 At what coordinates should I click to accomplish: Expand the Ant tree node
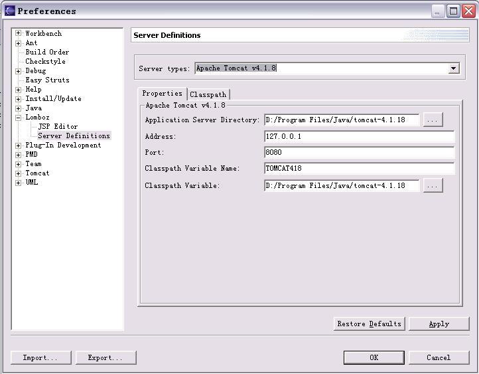click(19, 43)
